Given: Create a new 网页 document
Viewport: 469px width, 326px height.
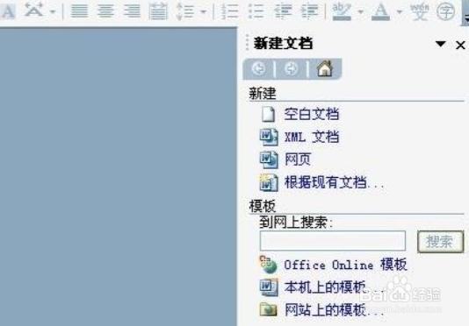Looking at the screenshot, I should click(285, 159).
